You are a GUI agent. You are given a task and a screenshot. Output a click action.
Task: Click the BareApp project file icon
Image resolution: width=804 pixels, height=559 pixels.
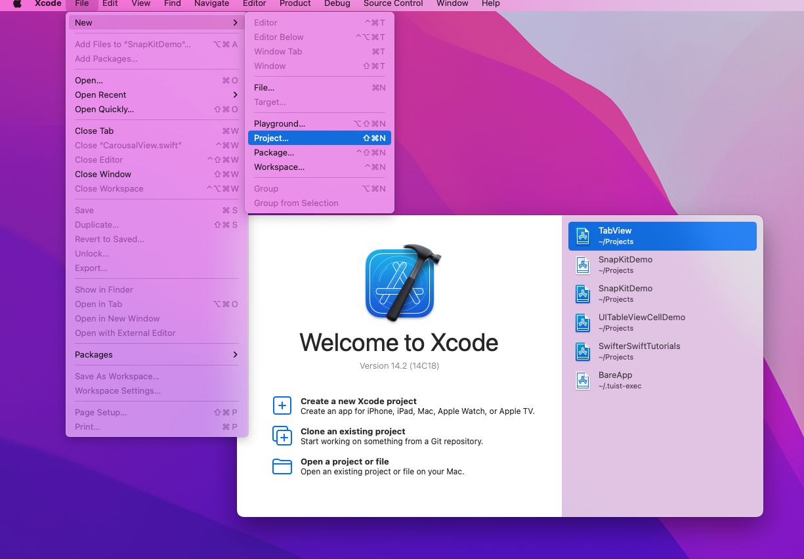[x=583, y=380]
